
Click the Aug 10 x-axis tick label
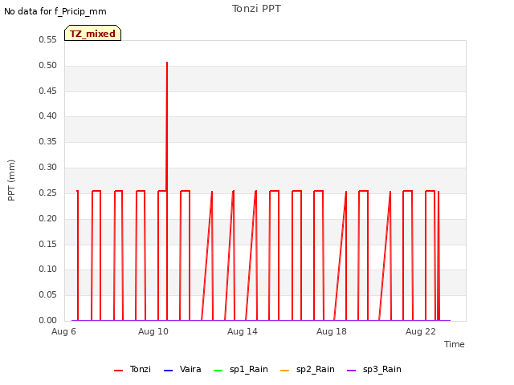[153, 331]
